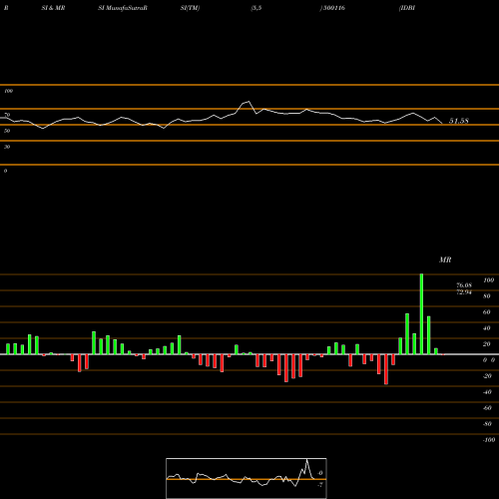
Task: Click the 80 label on MR axis
Action: point(487,296)
